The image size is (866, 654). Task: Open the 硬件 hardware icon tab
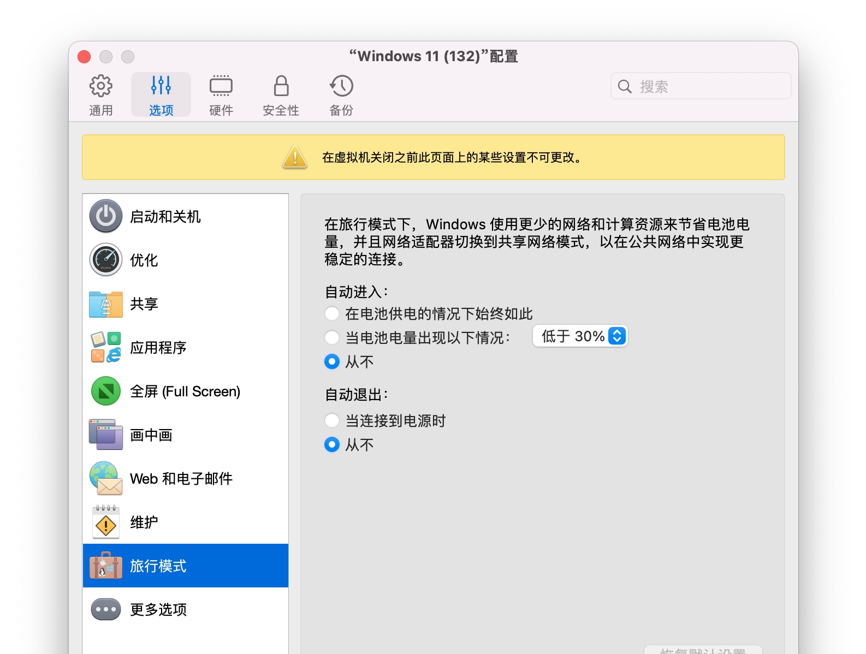(x=221, y=95)
